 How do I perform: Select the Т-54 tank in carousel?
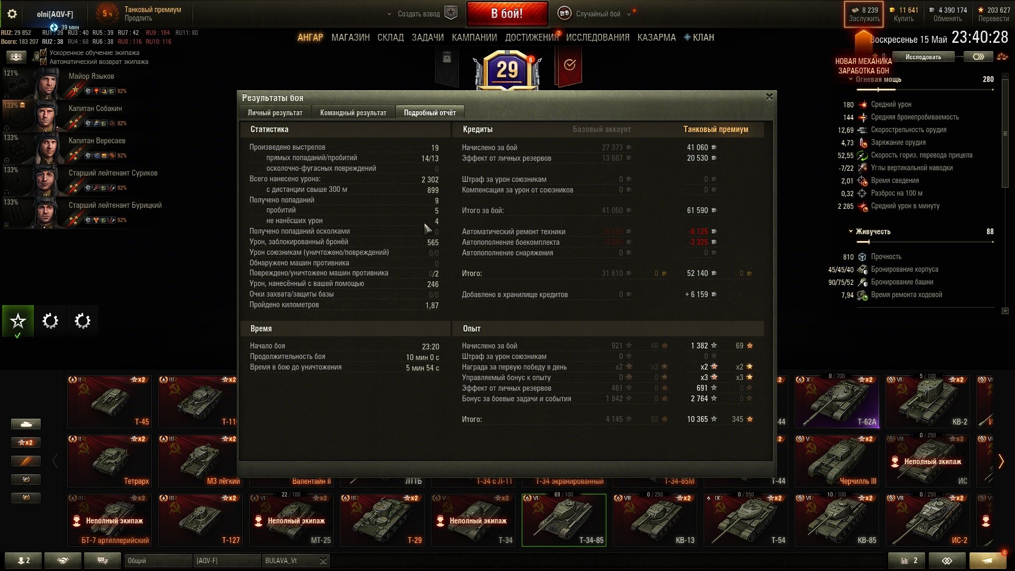(x=745, y=520)
